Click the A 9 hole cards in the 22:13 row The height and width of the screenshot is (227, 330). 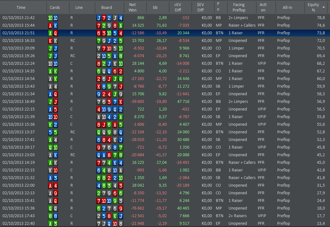[53, 193]
